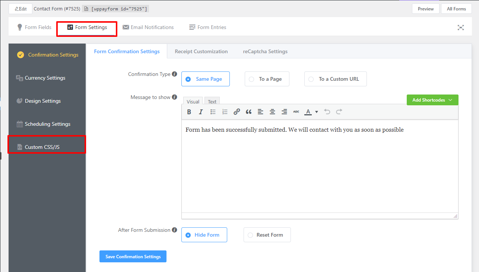Center align the message text

click(272, 112)
